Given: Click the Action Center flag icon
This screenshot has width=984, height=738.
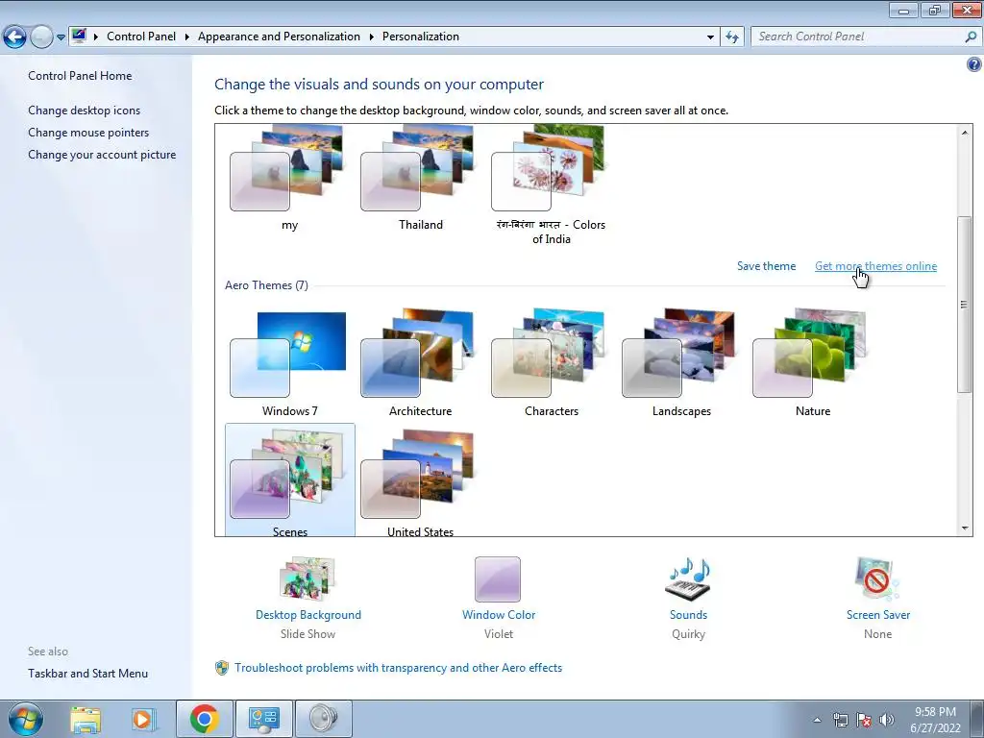Looking at the screenshot, I should (864, 721).
